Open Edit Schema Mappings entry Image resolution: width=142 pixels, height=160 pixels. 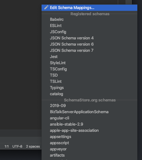click(x=89, y=8)
